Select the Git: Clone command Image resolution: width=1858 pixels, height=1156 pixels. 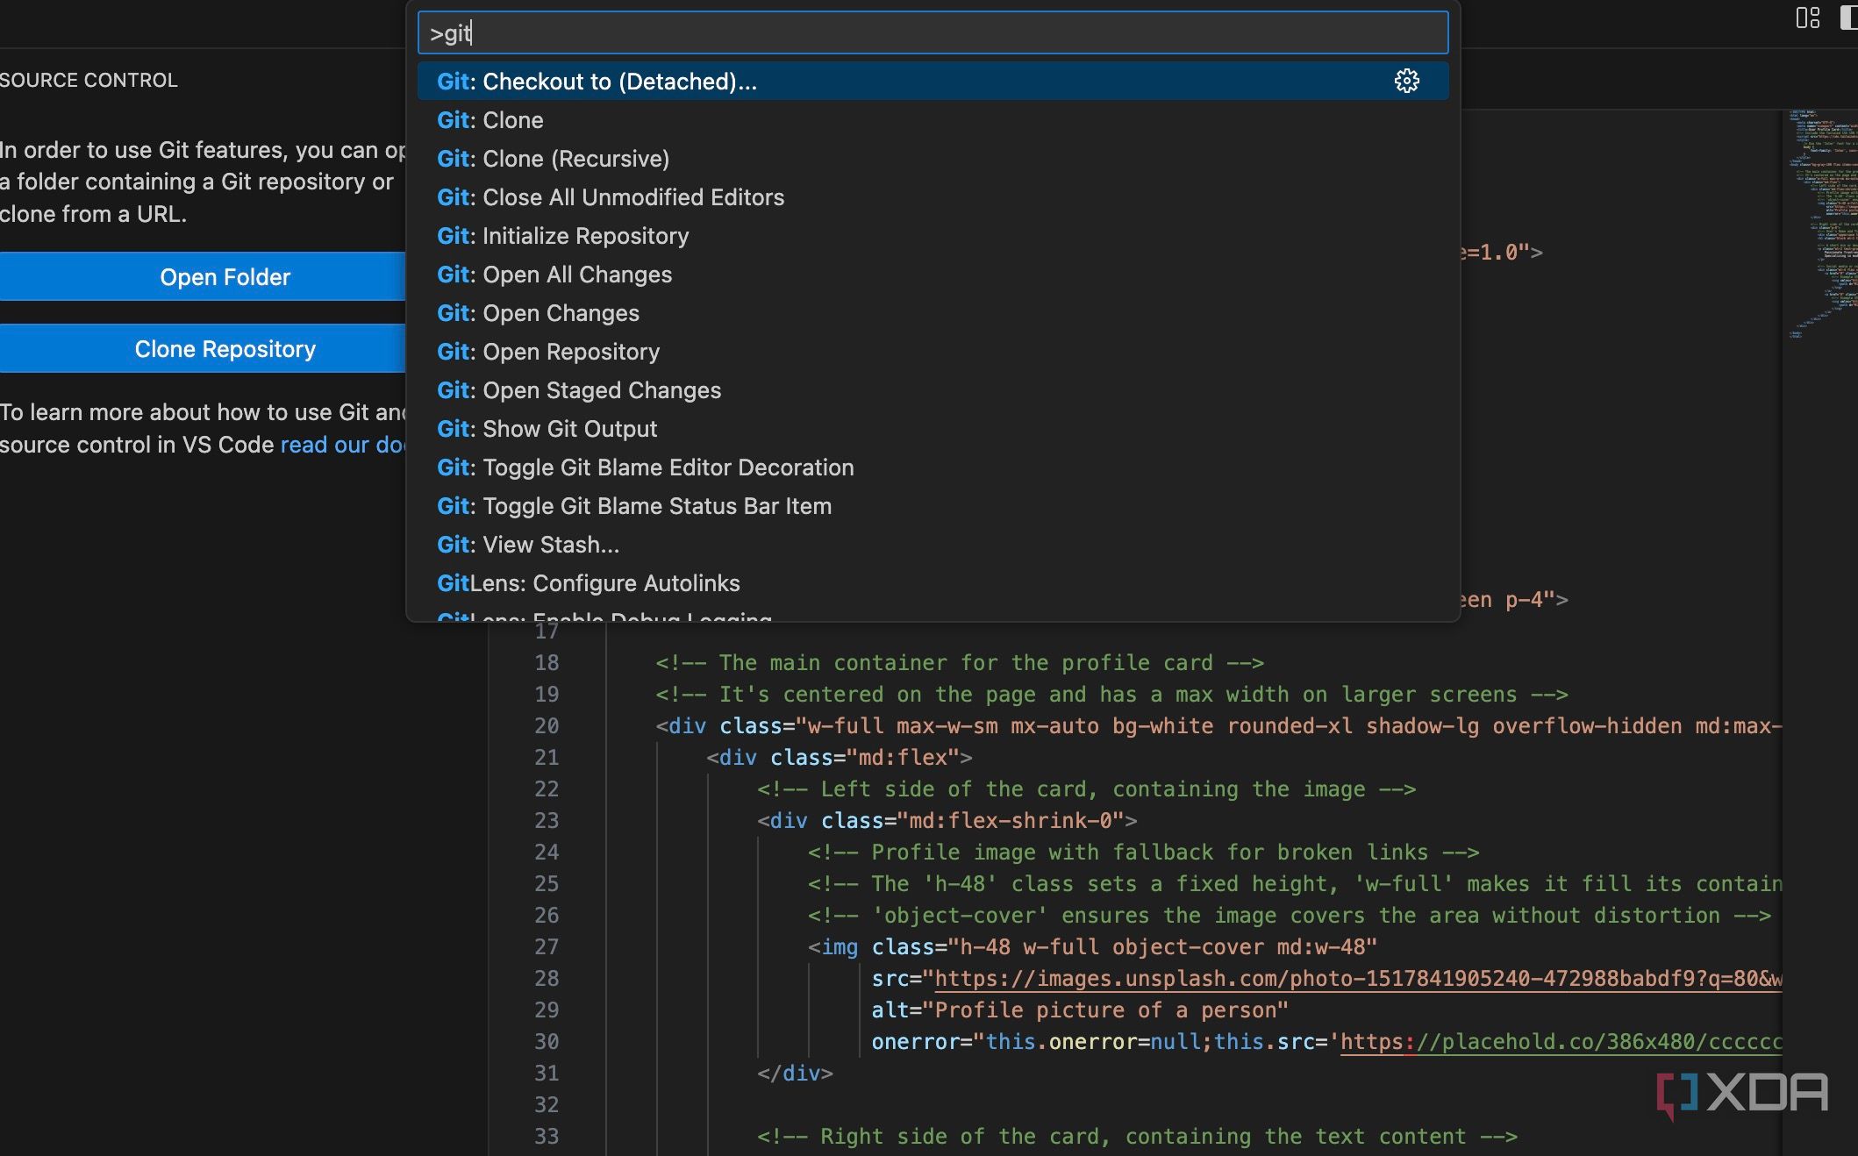pos(933,120)
